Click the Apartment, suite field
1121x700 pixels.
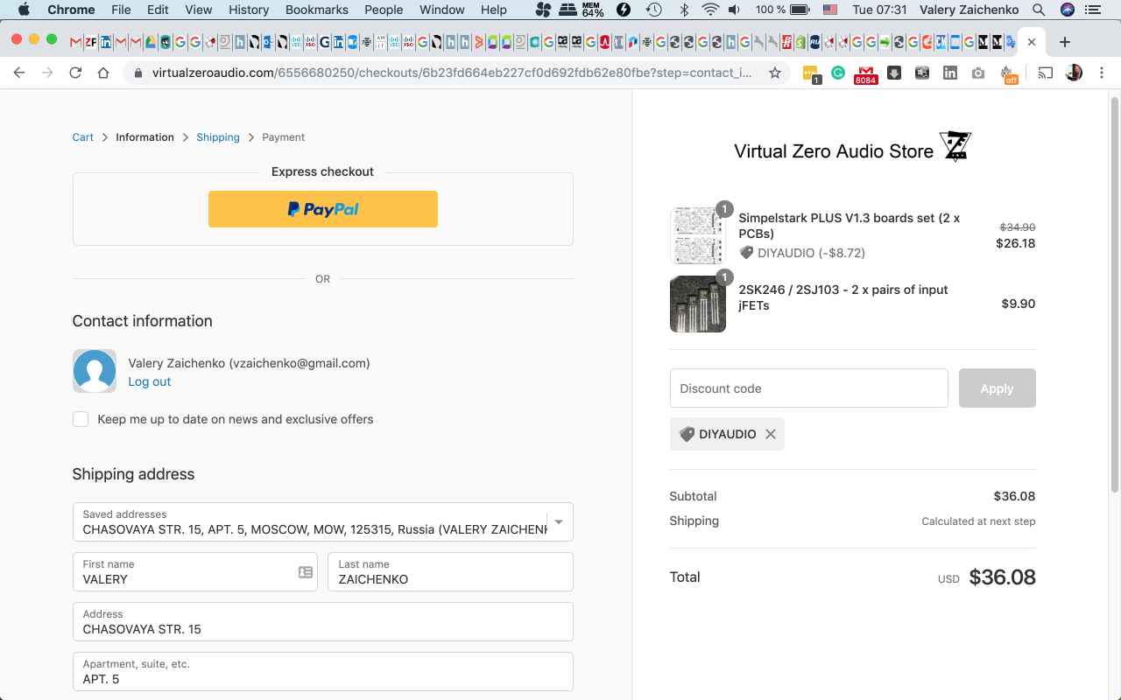point(323,672)
